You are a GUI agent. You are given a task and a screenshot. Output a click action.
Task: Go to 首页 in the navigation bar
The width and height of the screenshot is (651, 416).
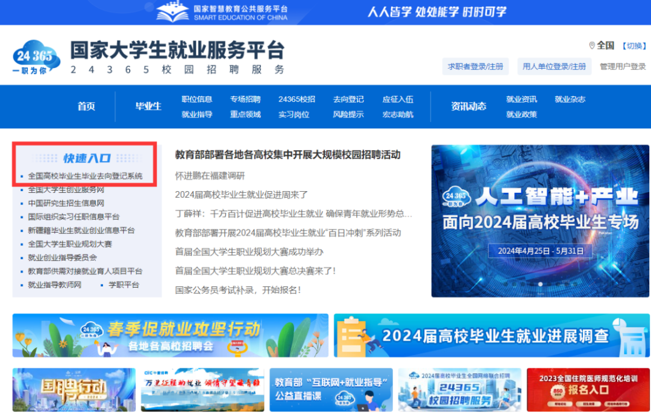pos(86,106)
